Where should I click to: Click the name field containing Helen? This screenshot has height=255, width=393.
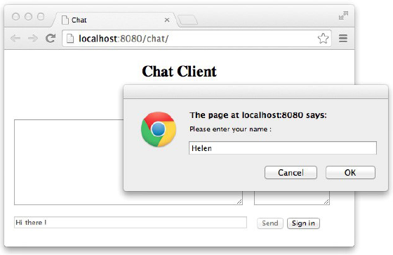click(x=282, y=148)
